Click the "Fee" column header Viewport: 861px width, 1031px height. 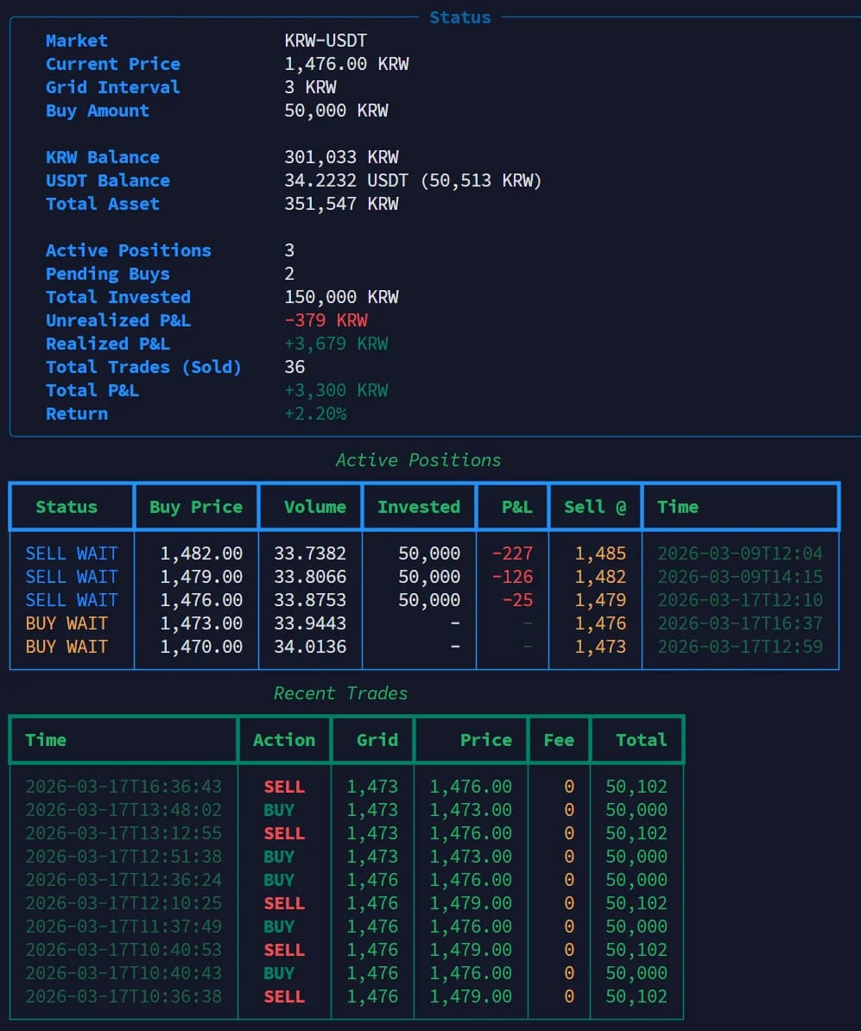559,740
